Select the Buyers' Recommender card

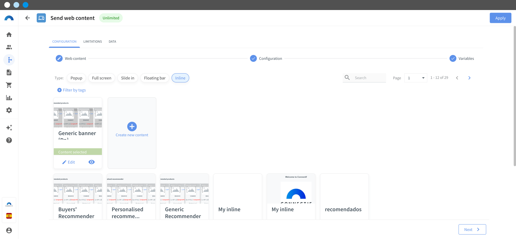78,197
